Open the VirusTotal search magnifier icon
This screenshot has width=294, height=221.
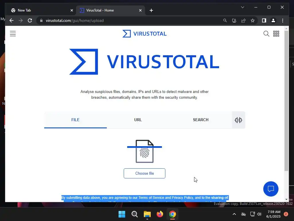[x=266, y=34]
